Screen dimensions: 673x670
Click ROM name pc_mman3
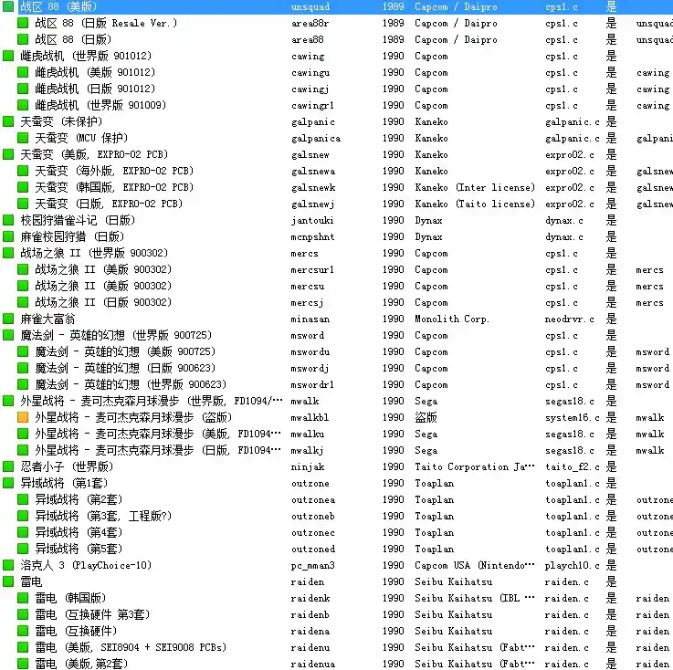[x=312, y=565]
